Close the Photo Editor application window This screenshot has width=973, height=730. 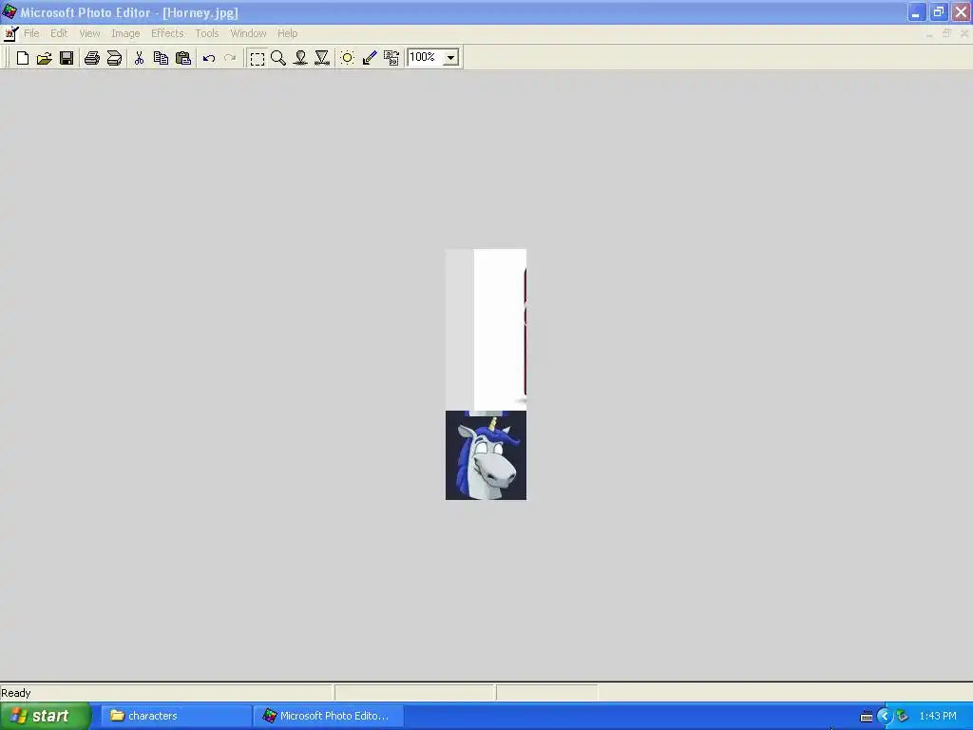pos(961,12)
